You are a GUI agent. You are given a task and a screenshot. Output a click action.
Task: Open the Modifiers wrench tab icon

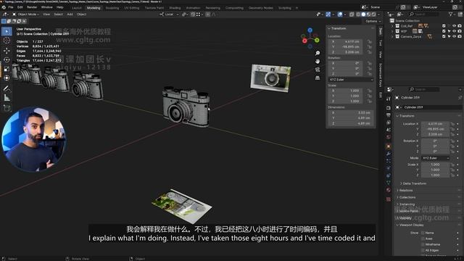point(389,154)
